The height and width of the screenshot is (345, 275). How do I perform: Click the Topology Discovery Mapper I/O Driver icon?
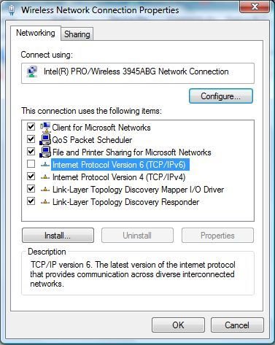(x=45, y=190)
